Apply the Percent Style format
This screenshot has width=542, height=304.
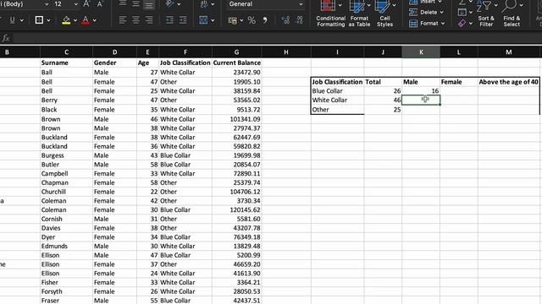coord(252,20)
